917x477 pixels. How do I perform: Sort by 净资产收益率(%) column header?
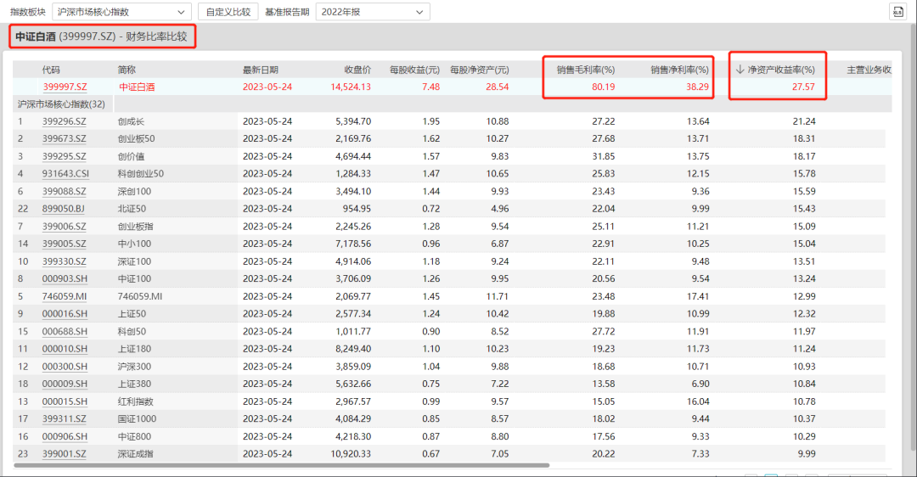(x=775, y=70)
